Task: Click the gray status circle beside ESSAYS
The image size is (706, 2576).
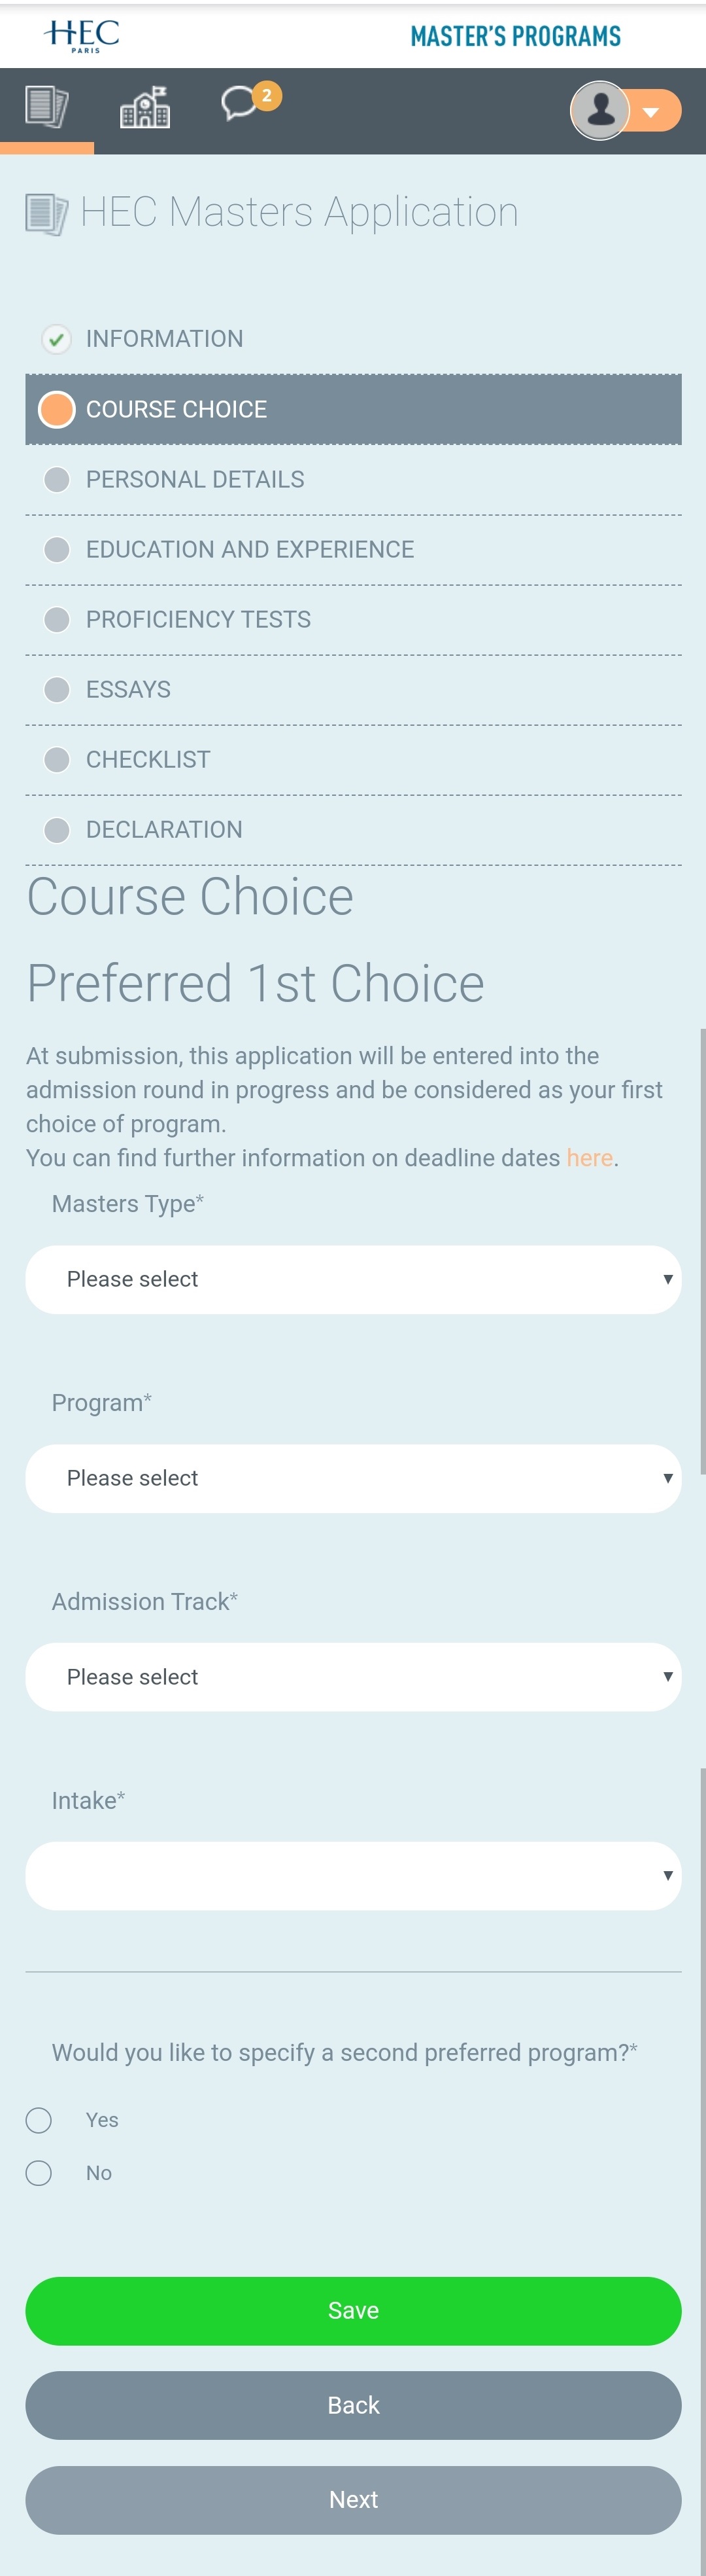Action: point(57,689)
